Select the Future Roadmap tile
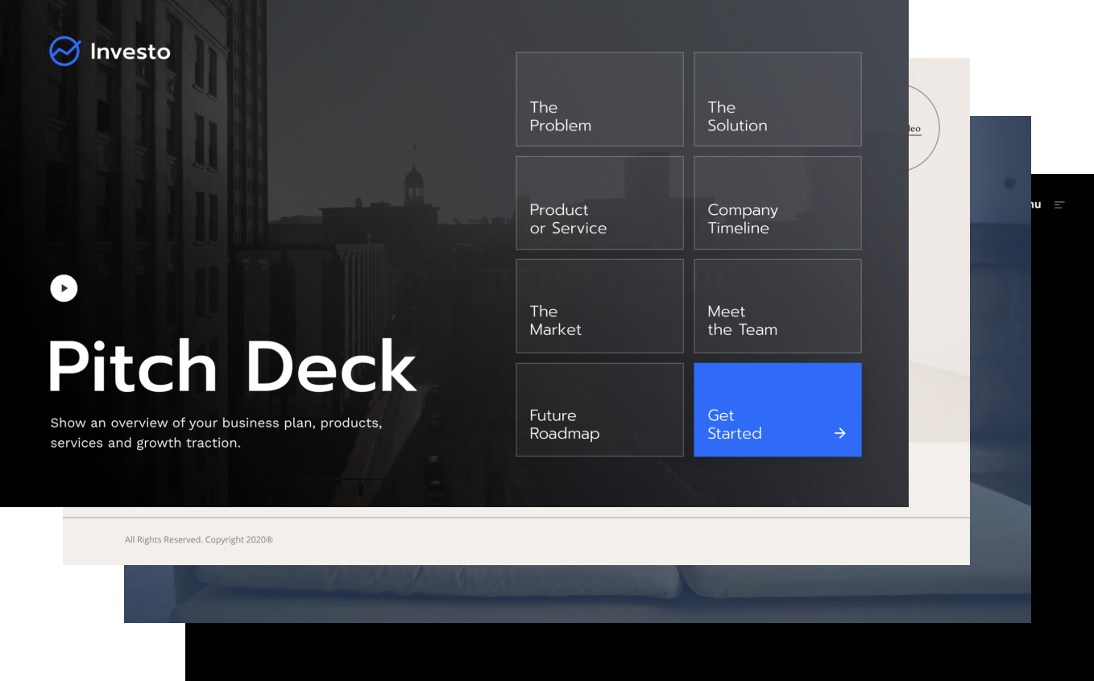The image size is (1094, 681). pos(599,410)
